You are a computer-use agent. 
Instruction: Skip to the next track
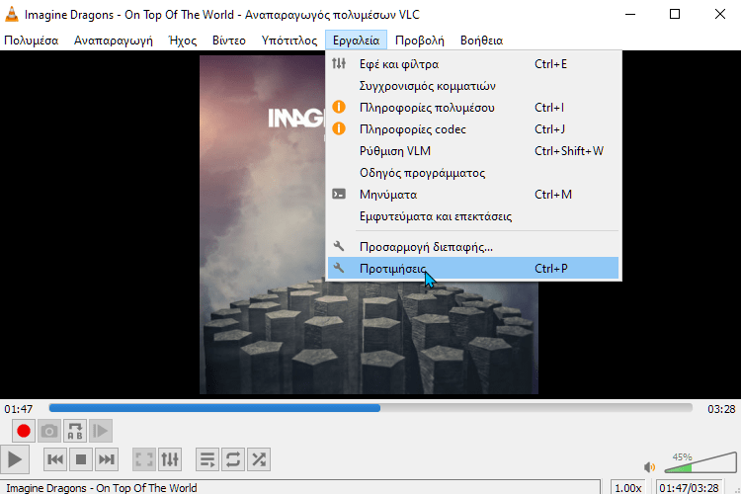pyautogui.click(x=107, y=459)
